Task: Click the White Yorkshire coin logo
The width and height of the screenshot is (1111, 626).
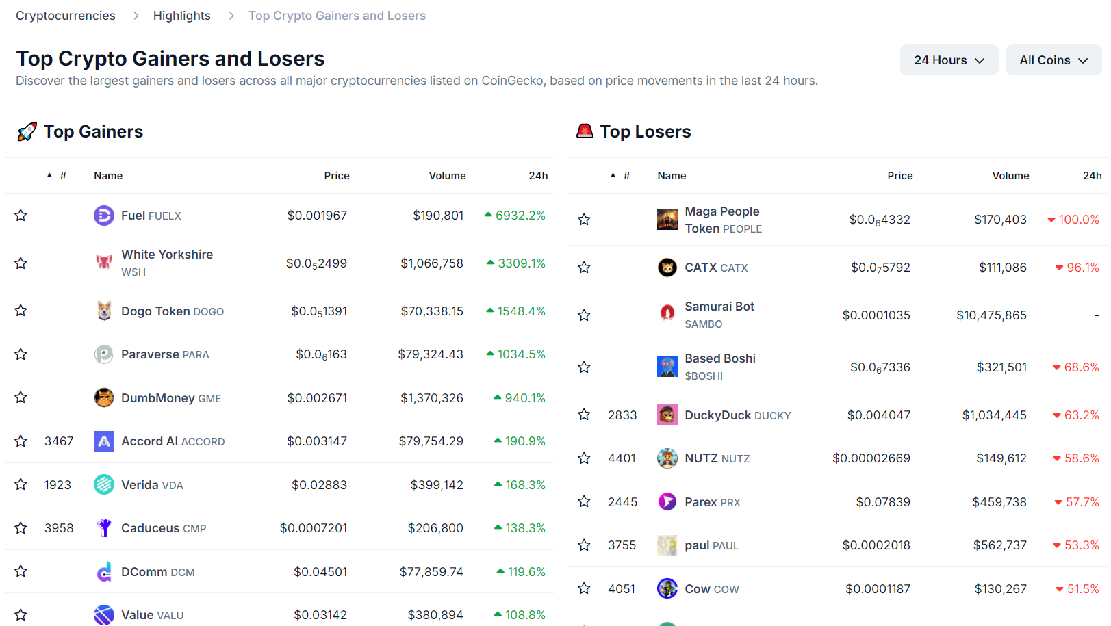Action: pos(104,263)
